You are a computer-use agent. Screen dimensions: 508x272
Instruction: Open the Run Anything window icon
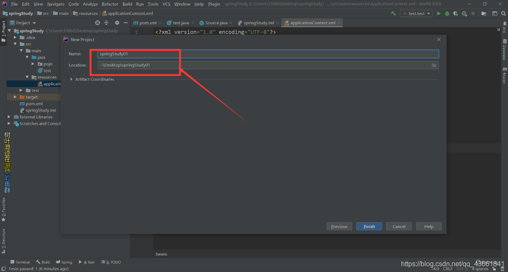pos(495,14)
